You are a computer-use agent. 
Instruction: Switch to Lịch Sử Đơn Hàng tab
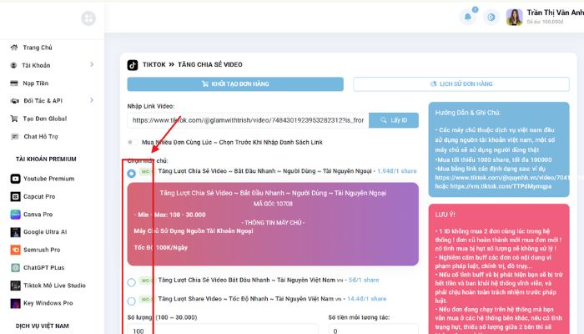coord(461,83)
